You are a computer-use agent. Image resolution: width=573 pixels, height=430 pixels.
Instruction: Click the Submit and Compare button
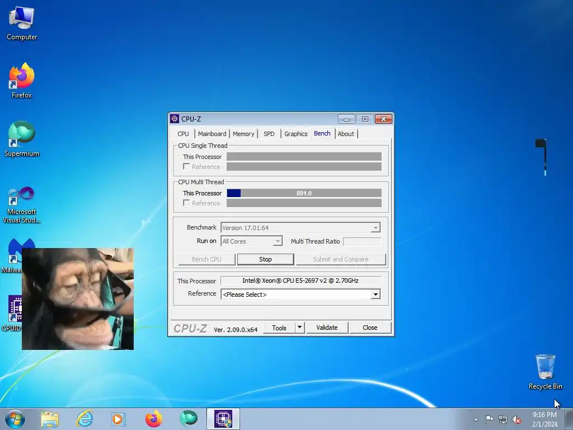(341, 259)
